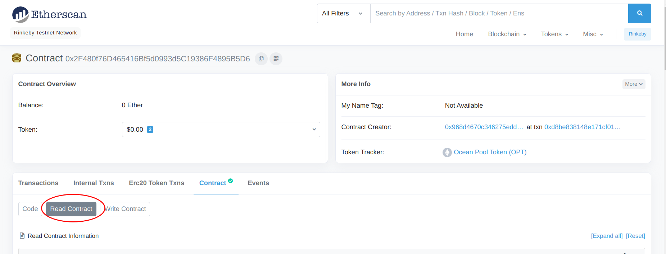
Task: Click the Ocean Pool Token logo icon
Action: 447,152
